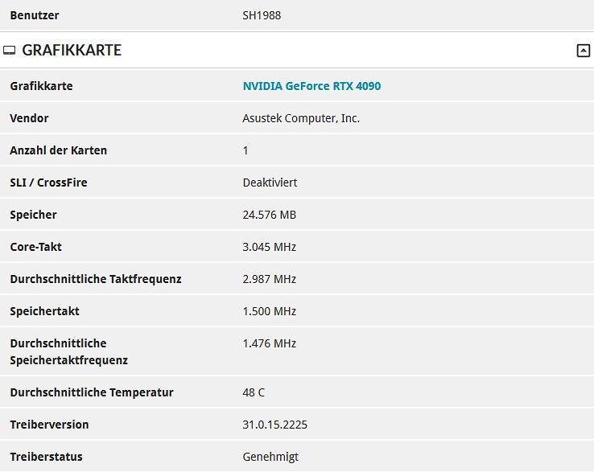The image size is (594, 472).
Task: Click the Core-Takt label
Action: tap(35, 247)
